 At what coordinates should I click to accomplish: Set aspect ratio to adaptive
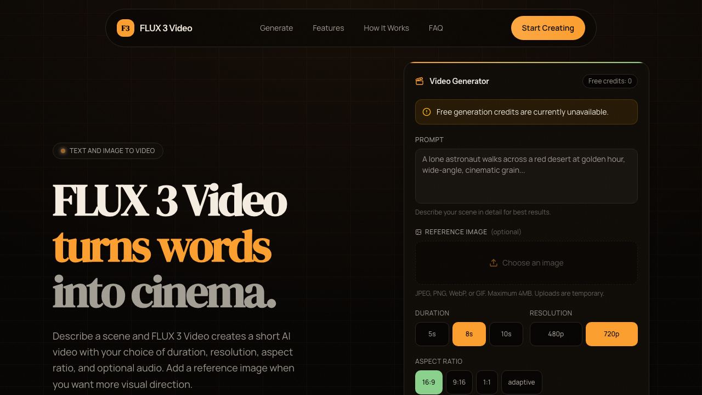click(522, 382)
